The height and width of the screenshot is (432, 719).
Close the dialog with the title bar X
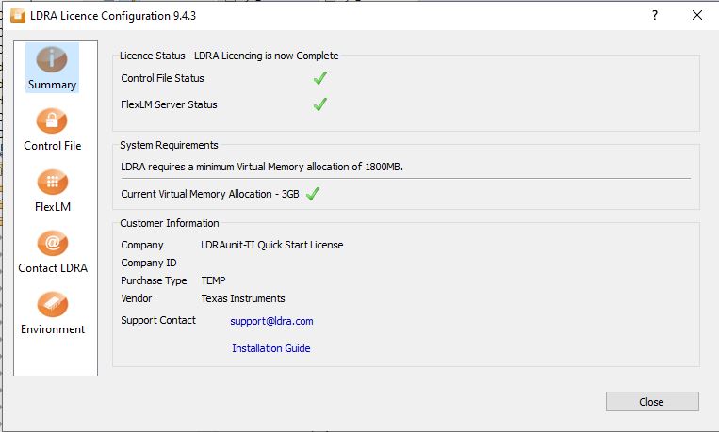(x=697, y=16)
